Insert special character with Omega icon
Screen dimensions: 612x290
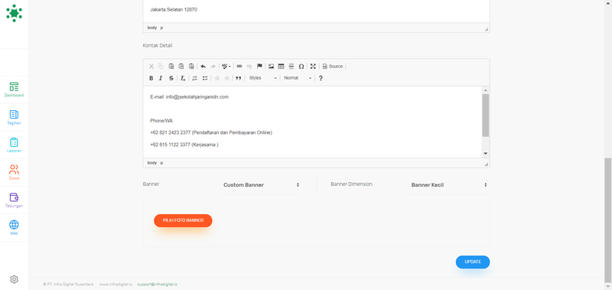pos(301,67)
